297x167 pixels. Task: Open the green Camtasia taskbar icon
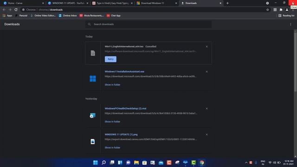(194, 162)
